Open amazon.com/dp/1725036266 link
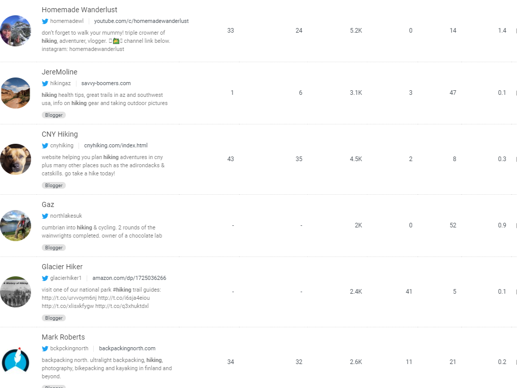The image size is (517, 388). (x=130, y=278)
